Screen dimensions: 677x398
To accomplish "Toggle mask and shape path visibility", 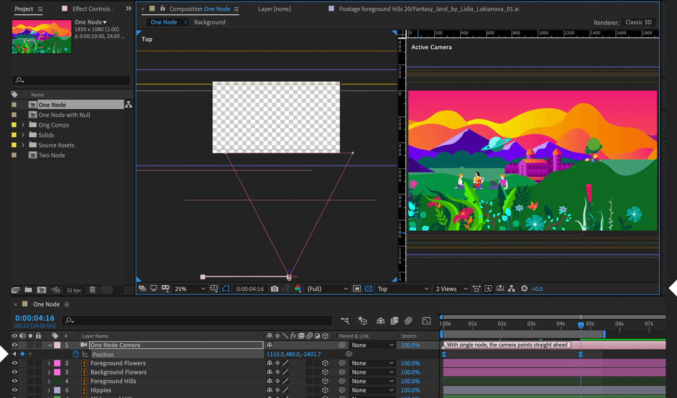I will coord(226,289).
